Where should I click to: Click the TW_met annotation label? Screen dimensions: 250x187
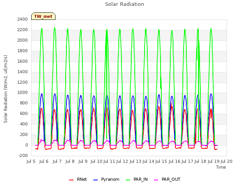[x=43, y=16]
